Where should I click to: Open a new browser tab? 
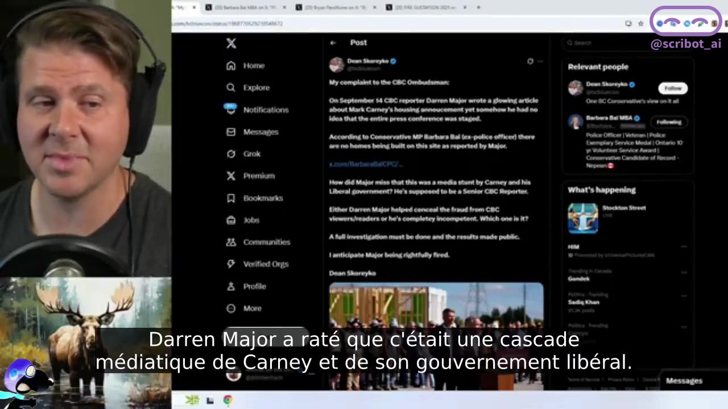(x=478, y=7)
